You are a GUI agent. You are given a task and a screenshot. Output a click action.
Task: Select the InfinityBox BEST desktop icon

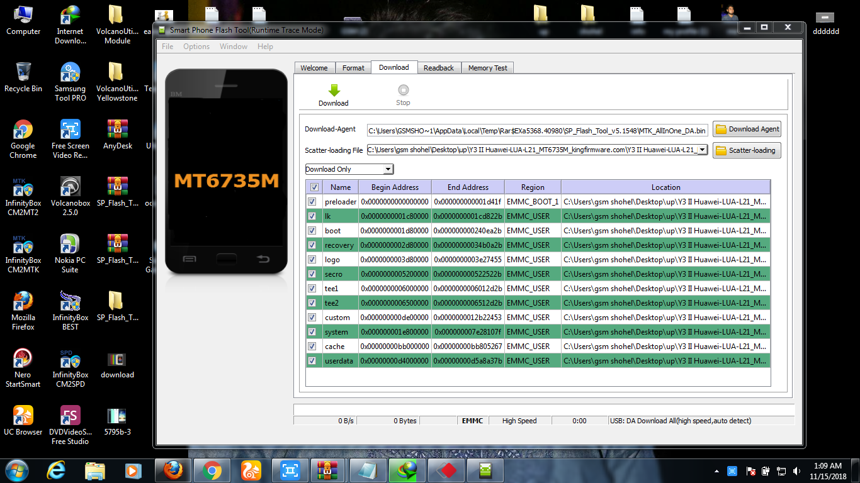tap(71, 311)
